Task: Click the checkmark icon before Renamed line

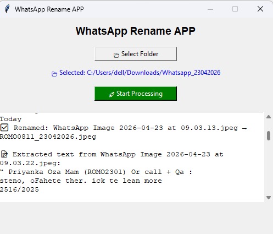Action: 4,127
